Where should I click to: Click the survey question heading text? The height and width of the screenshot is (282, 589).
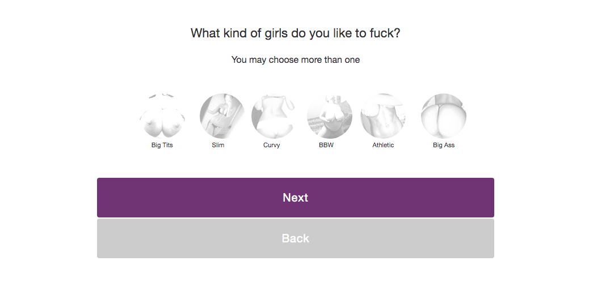point(295,33)
